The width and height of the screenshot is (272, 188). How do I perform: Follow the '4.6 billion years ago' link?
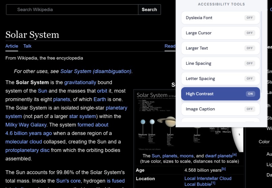click(x=29, y=133)
